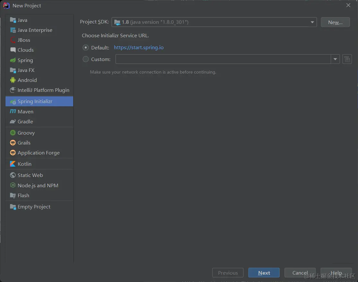The height and width of the screenshot is (282, 358).
Task: Click the Spring Initializr icon
Action: point(13,101)
